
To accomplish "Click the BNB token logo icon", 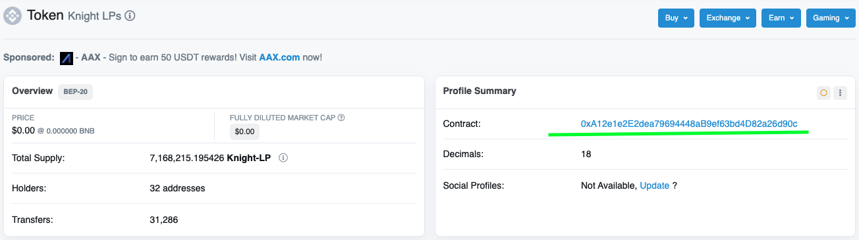I will click(x=13, y=16).
